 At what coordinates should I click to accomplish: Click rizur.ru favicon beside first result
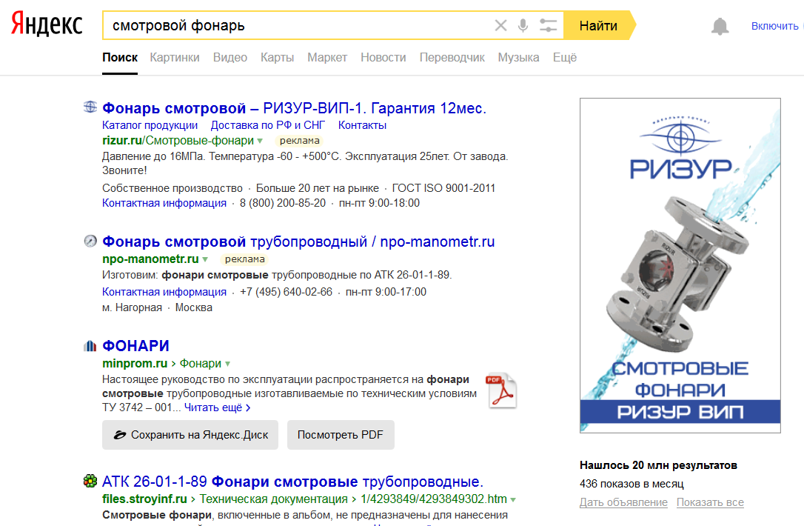tap(90, 107)
